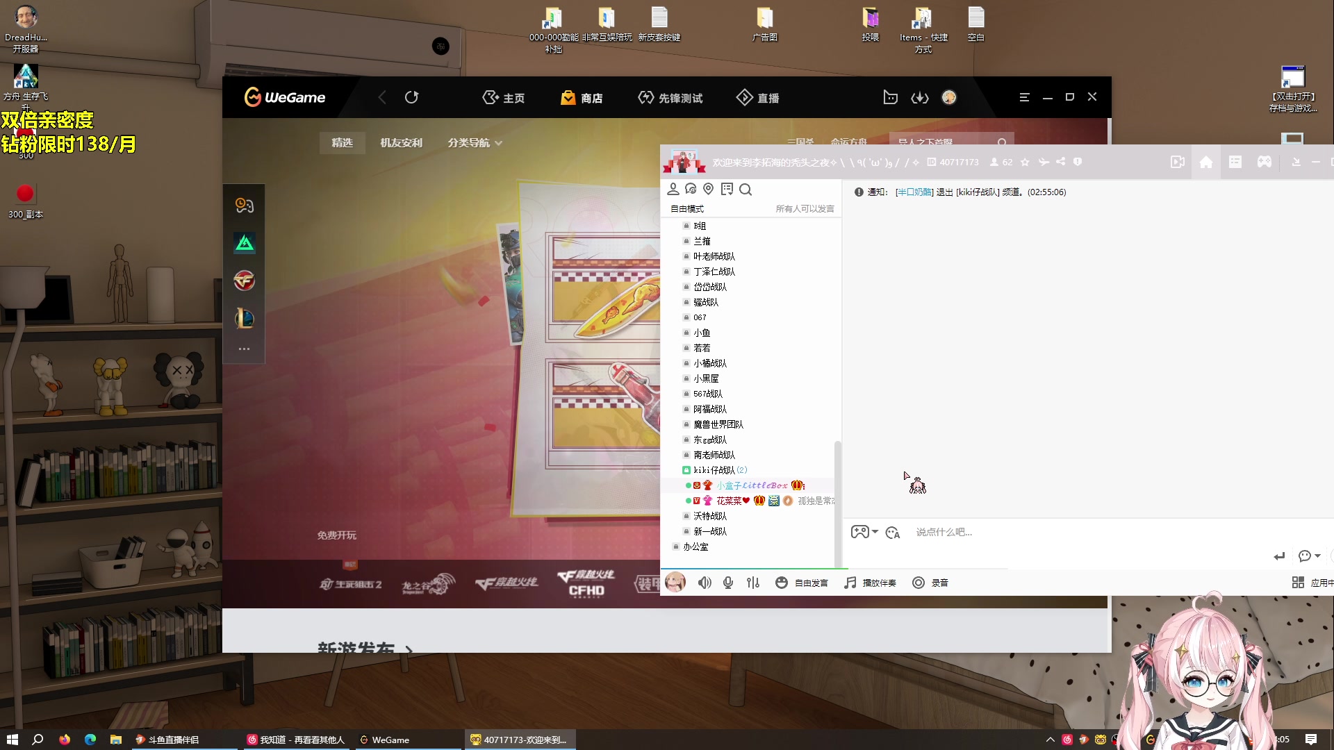Click the microphone icon in live stream bar
The height and width of the screenshot is (750, 1334).
tap(728, 583)
